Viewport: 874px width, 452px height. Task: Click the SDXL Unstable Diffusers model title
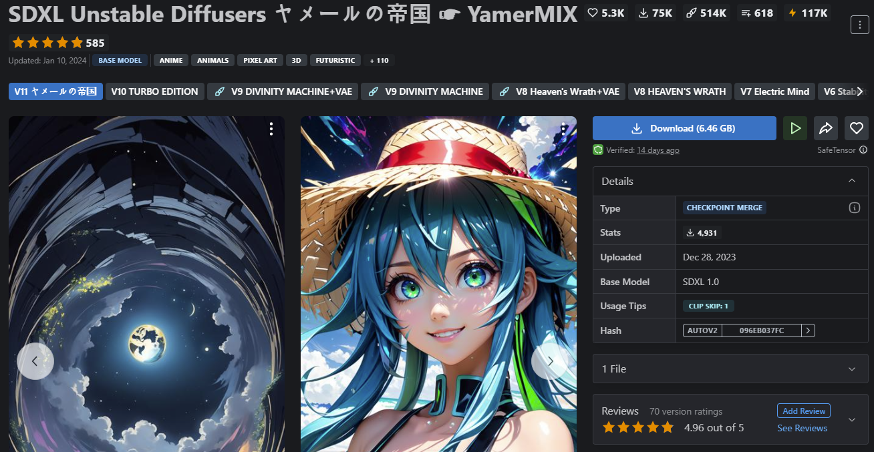[x=293, y=14]
